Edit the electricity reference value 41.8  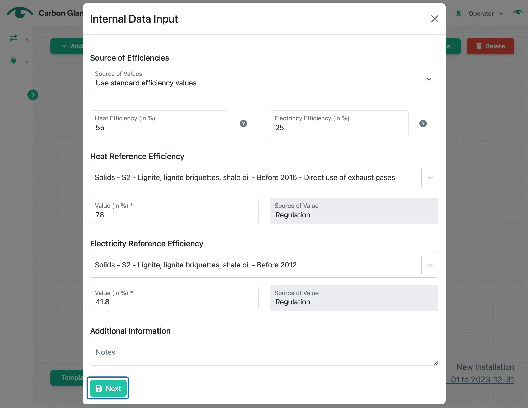[174, 298]
